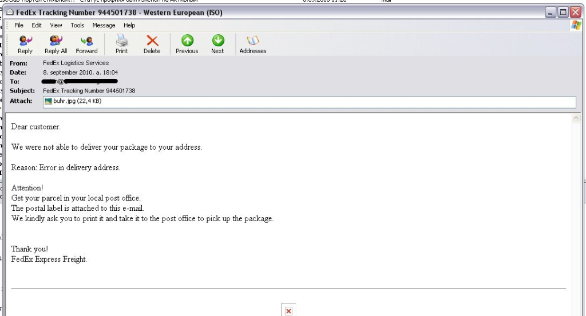Click the window title bar text
The width and height of the screenshot is (586, 316).
(119, 13)
